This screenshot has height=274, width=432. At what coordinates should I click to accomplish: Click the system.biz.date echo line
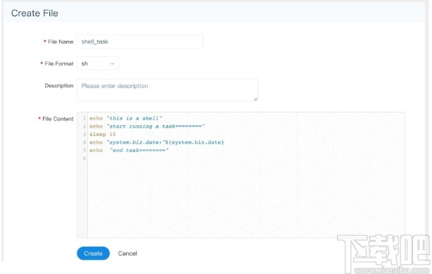tap(156, 142)
